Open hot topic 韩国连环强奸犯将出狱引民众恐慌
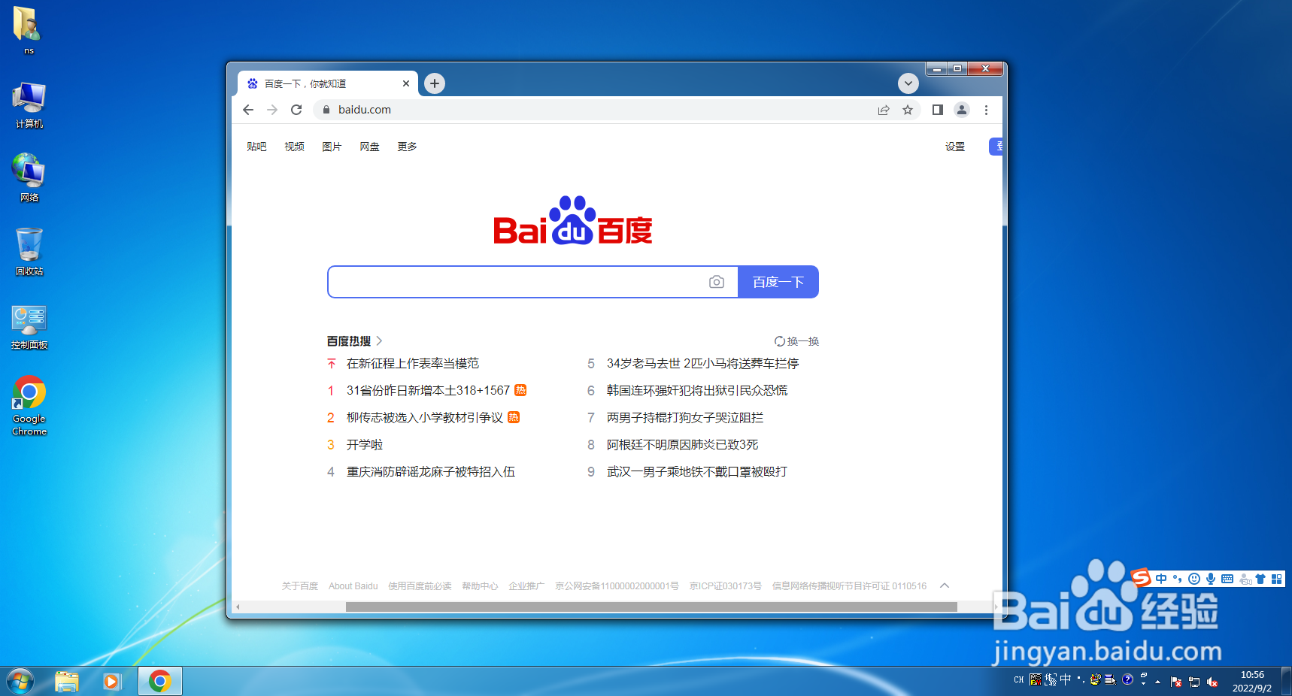Image resolution: width=1292 pixels, height=696 pixels. 697,391
